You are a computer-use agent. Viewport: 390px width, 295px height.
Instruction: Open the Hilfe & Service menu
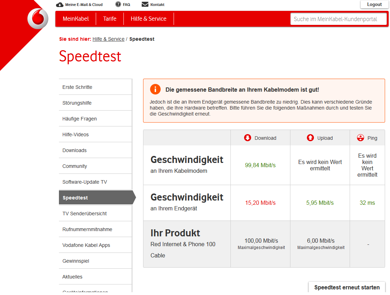pyautogui.click(x=148, y=19)
